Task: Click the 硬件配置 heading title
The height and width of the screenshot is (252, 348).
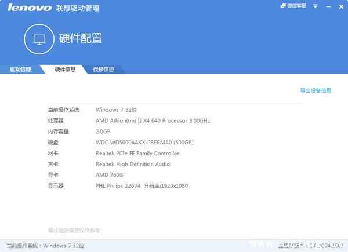Action: [x=81, y=38]
